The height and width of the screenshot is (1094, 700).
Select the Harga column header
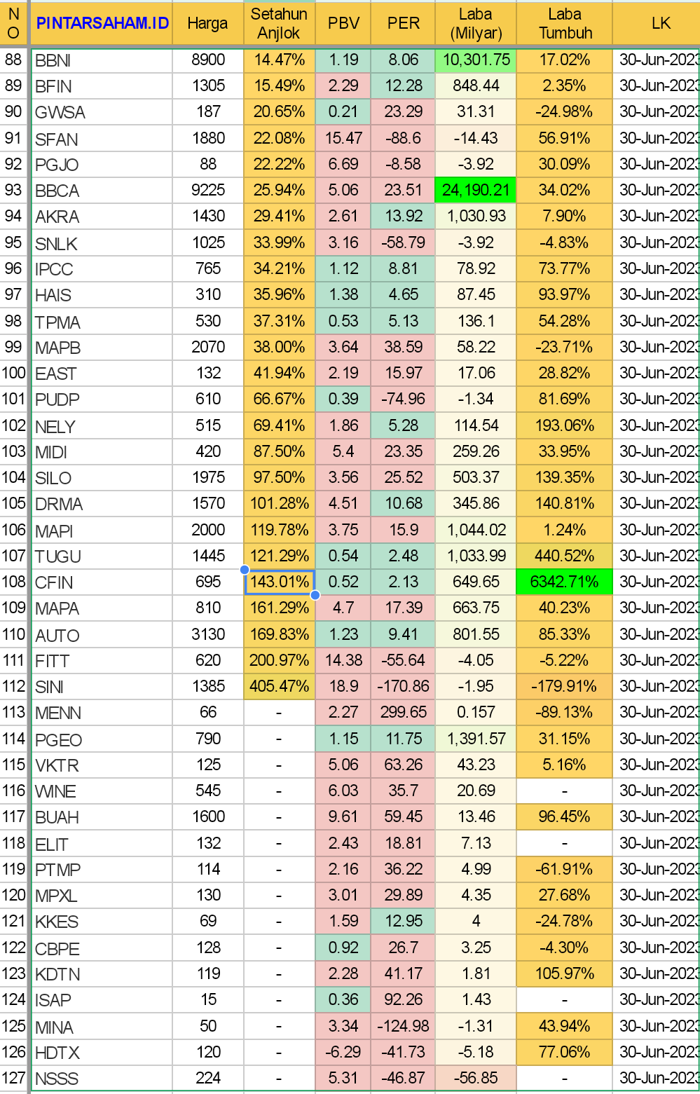(x=207, y=23)
